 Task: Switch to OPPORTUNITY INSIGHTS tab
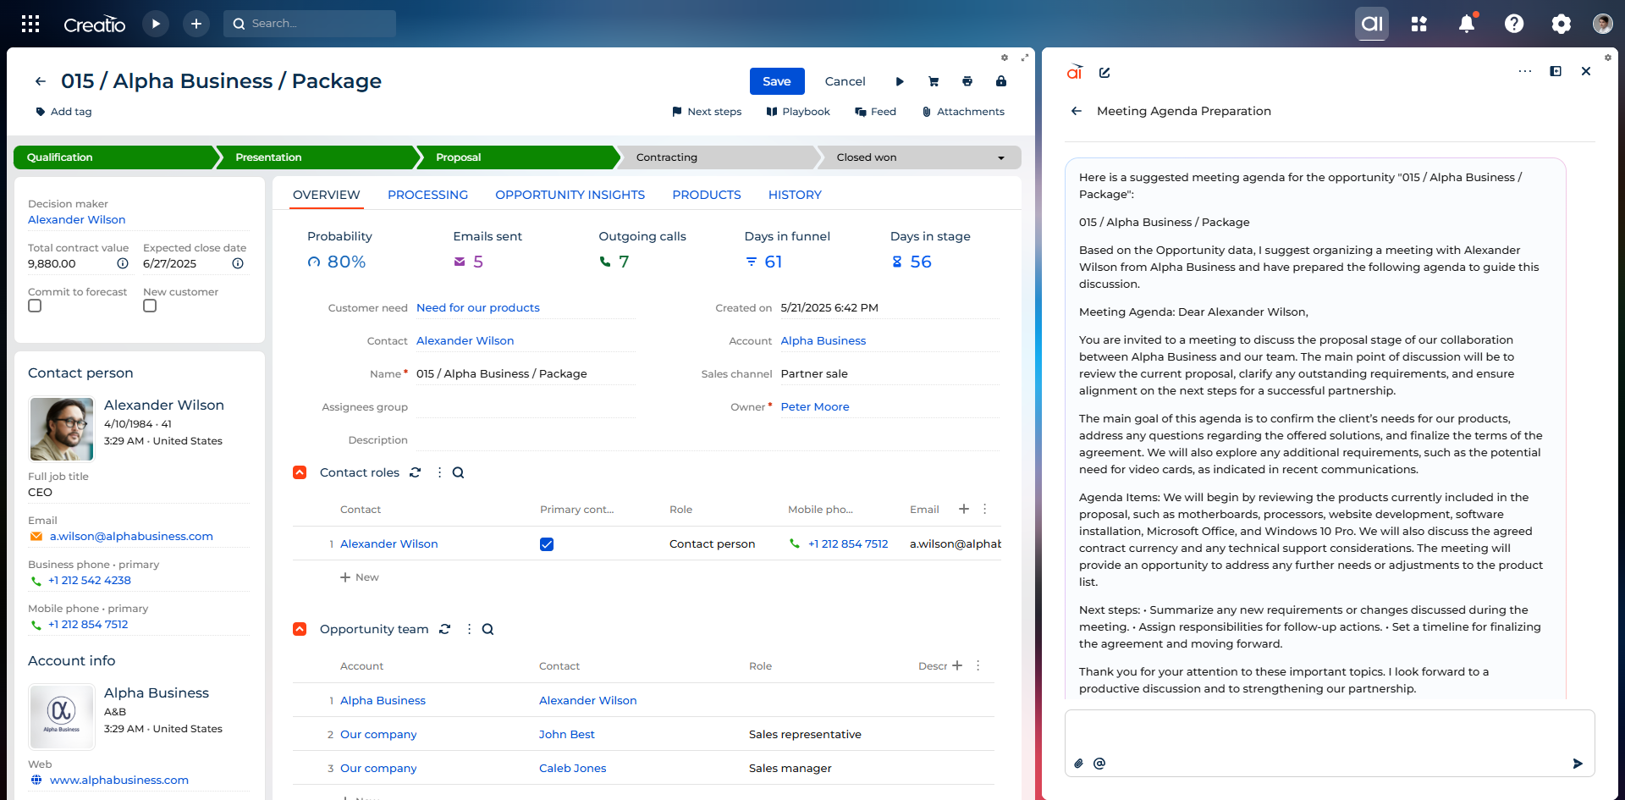(570, 195)
